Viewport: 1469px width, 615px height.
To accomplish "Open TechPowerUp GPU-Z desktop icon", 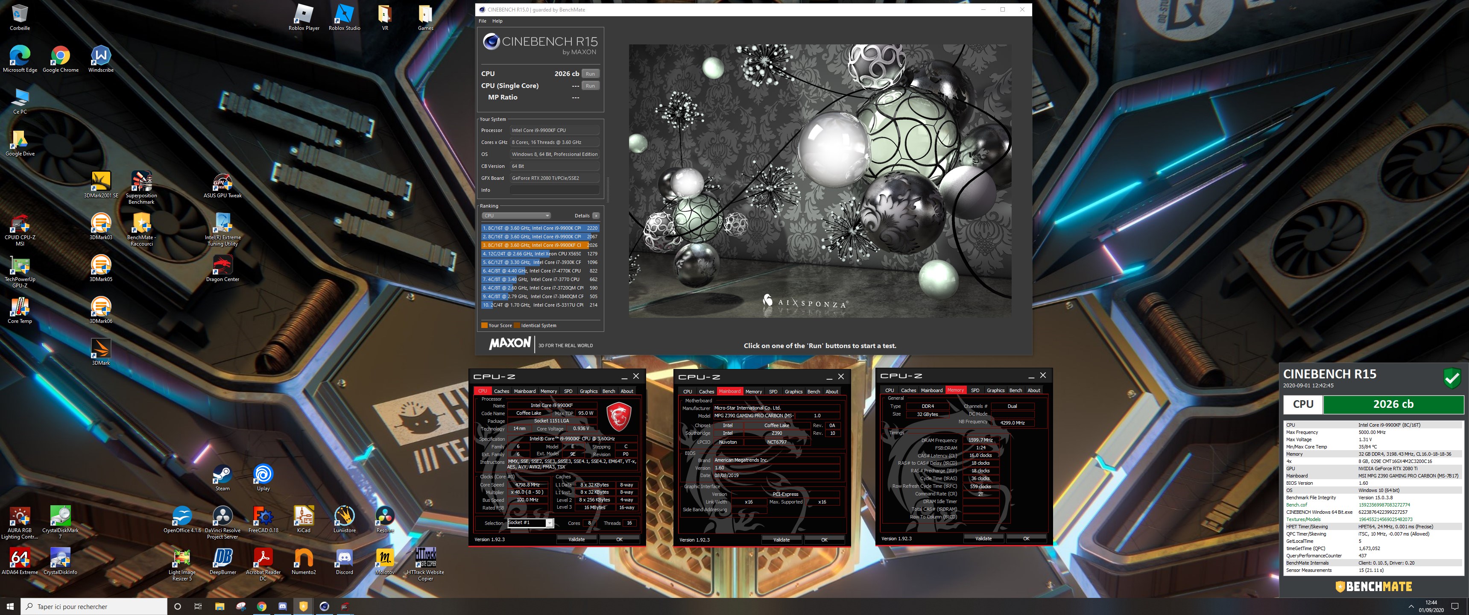I will (20, 272).
